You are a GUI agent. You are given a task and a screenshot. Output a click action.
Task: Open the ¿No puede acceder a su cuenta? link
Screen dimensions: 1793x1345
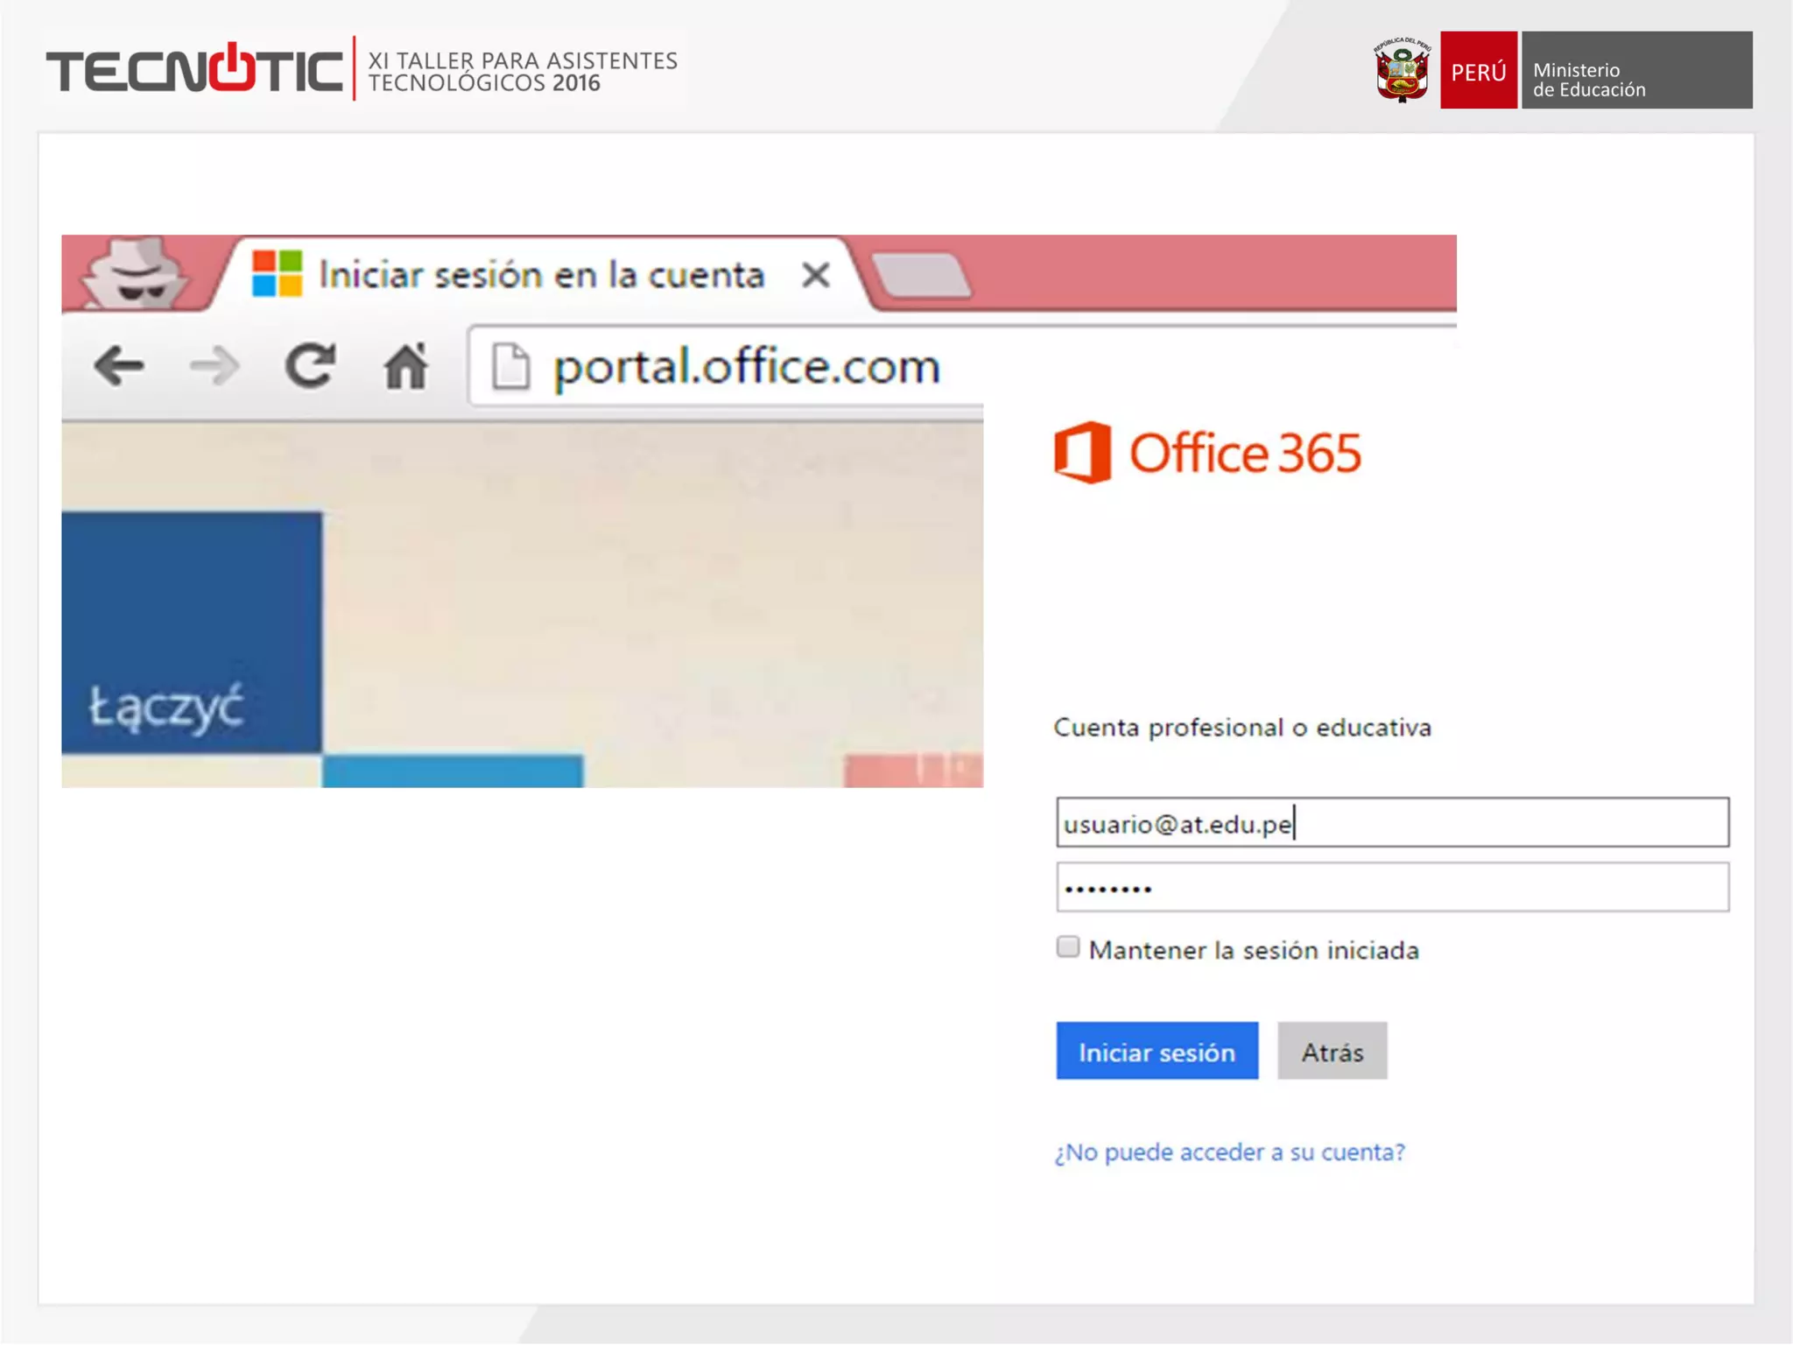(x=1229, y=1152)
